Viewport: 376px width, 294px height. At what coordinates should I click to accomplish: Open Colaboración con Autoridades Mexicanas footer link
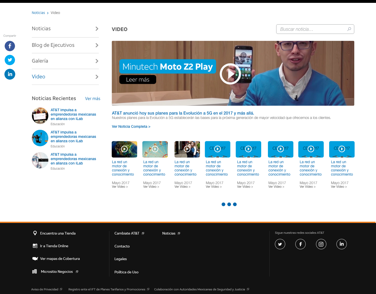pyautogui.click(x=200, y=289)
